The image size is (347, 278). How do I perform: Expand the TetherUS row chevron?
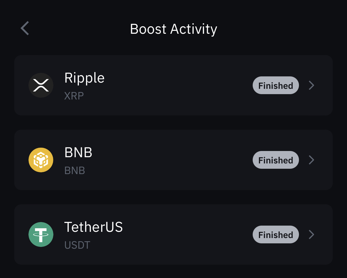coord(311,234)
